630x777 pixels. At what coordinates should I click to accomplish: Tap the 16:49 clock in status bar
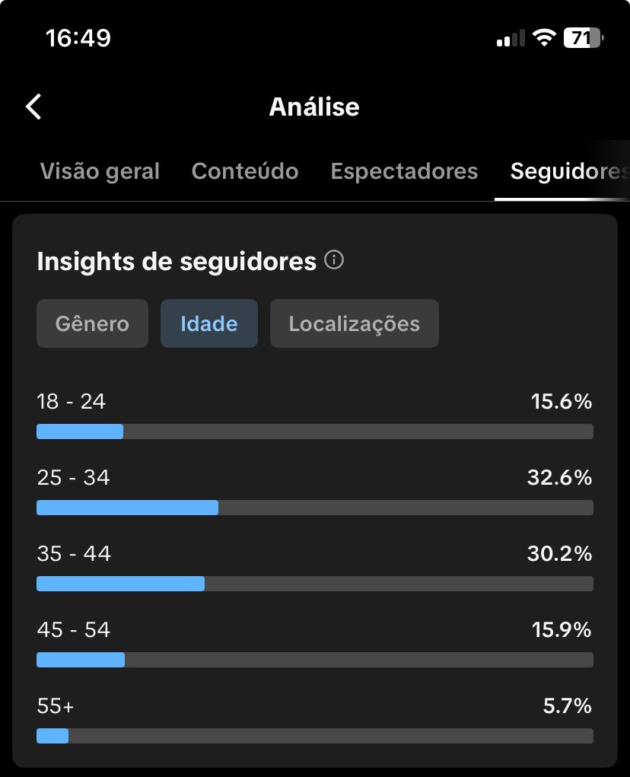click(78, 37)
